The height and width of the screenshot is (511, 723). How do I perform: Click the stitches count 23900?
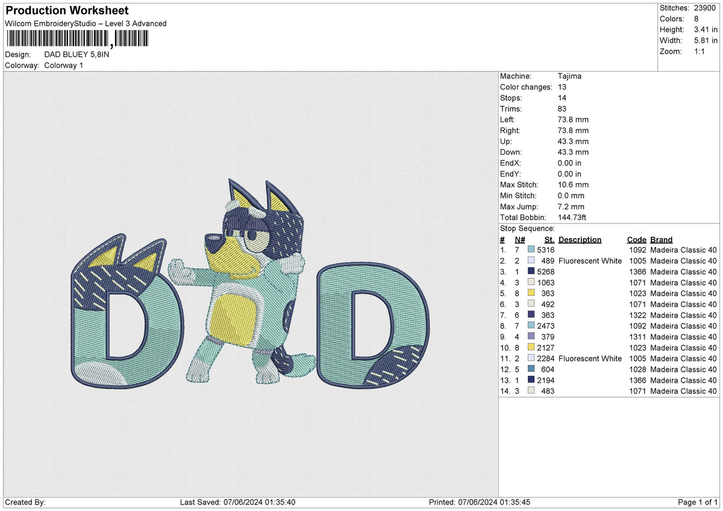[706, 8]
